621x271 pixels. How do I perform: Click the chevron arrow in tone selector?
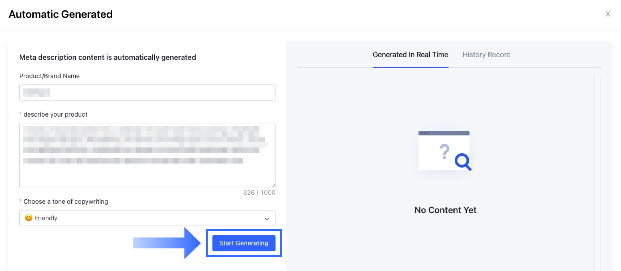(x=267, y=219)
